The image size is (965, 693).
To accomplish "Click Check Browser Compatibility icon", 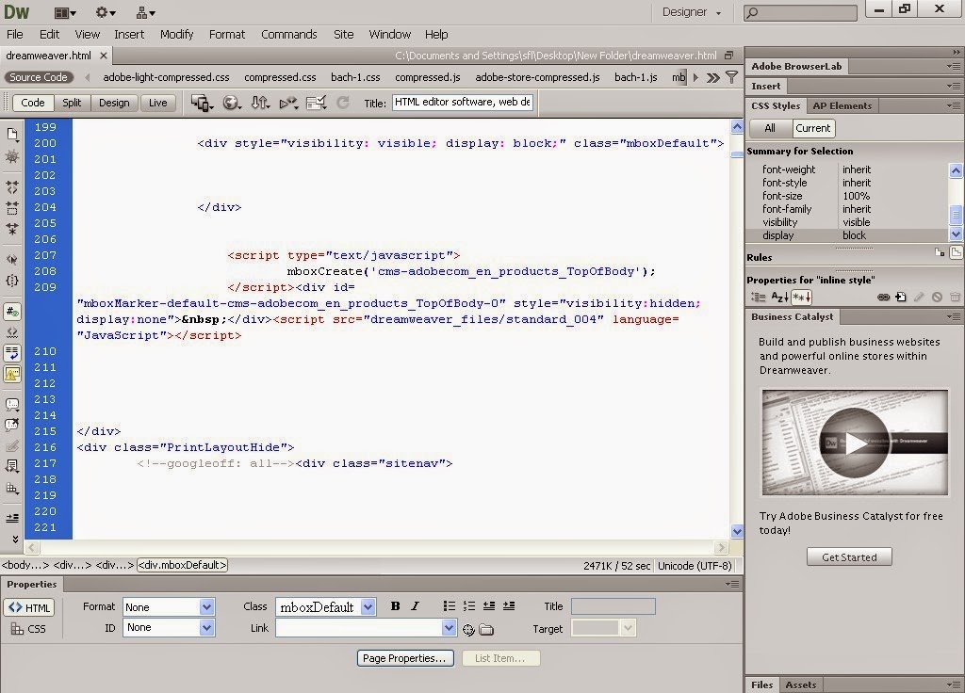I will tap(317, 103).
